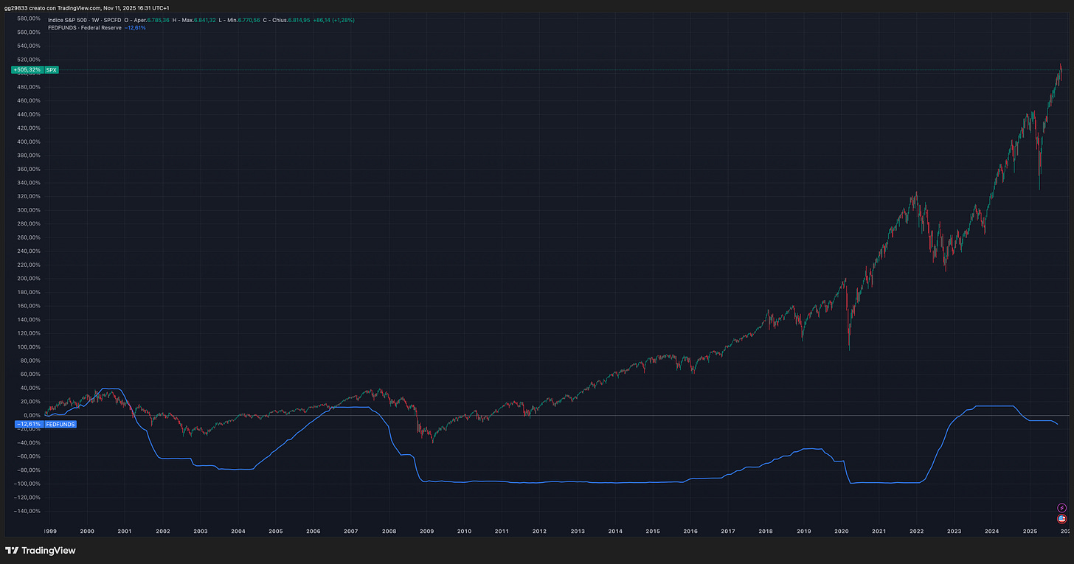Click the −12,61% value in the FEDFUNDS legend
Image resolution: width=1074 pixels, height=564 pixels.
click(x=134, y=28)
